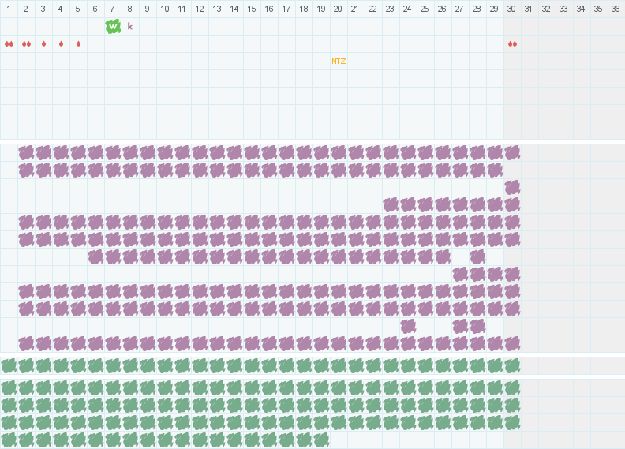Viewport: 625px width, 449px height.
Task: Select the day 15 column header
Action: (252, 9)
